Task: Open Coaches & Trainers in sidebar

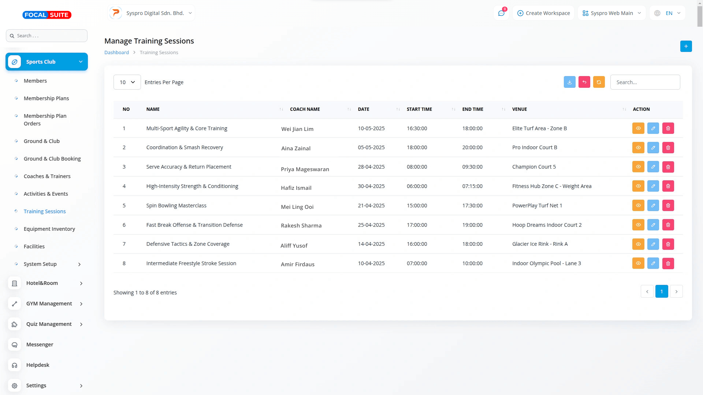Action: [47, 176]
